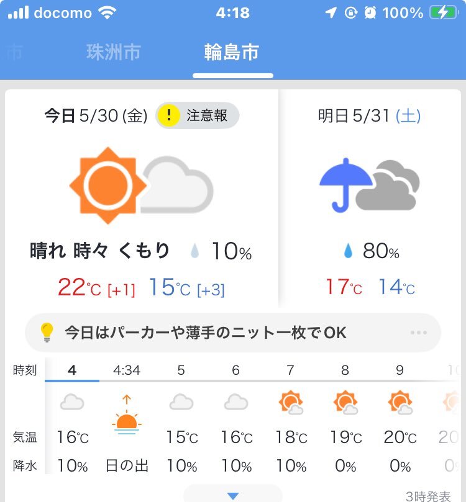Tap the 今日 5/30 (金) date heading
466x502 pixels.
[96, 115]
